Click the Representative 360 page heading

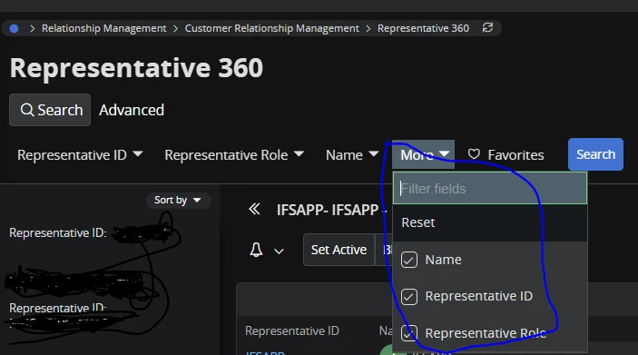(x=136, y=67)
